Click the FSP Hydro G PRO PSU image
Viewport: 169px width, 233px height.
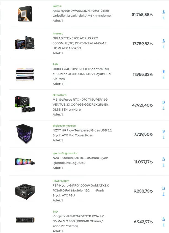(25, 191)
